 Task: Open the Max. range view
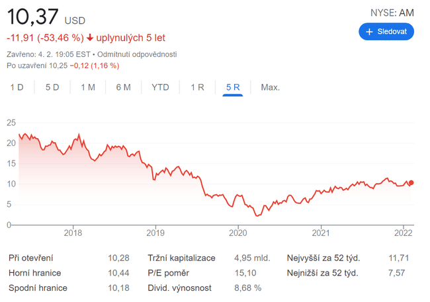tap(270, 87)
